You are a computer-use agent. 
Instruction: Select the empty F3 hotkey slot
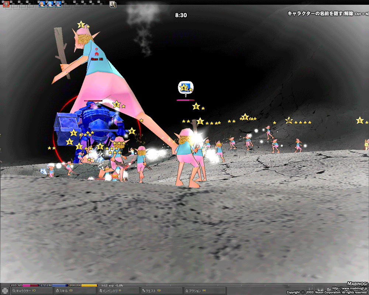(23, 4)
